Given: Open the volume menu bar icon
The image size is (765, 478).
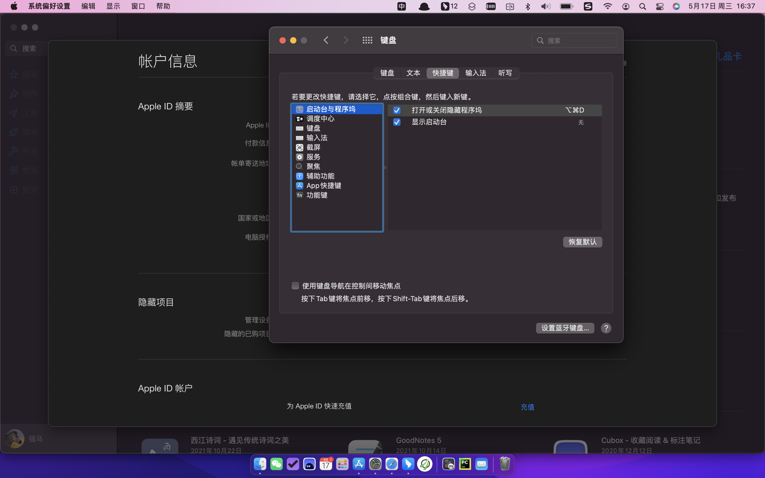Looking at the screenshot, I should [546, 6].
